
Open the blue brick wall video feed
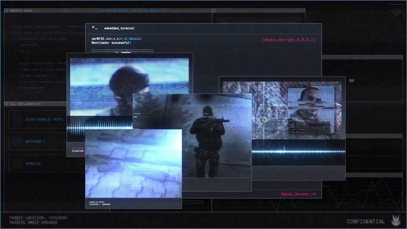(134, 163)
